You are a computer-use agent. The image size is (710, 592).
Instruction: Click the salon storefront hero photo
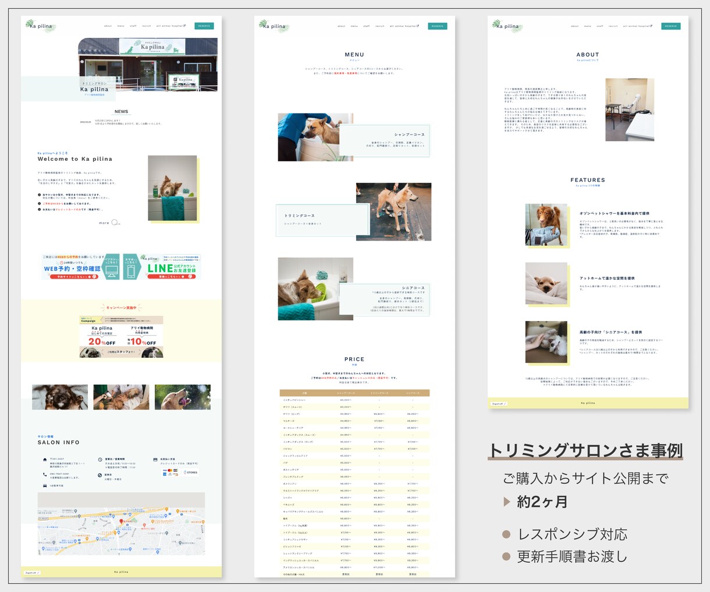pyautogui.click(x=148, y=64)
